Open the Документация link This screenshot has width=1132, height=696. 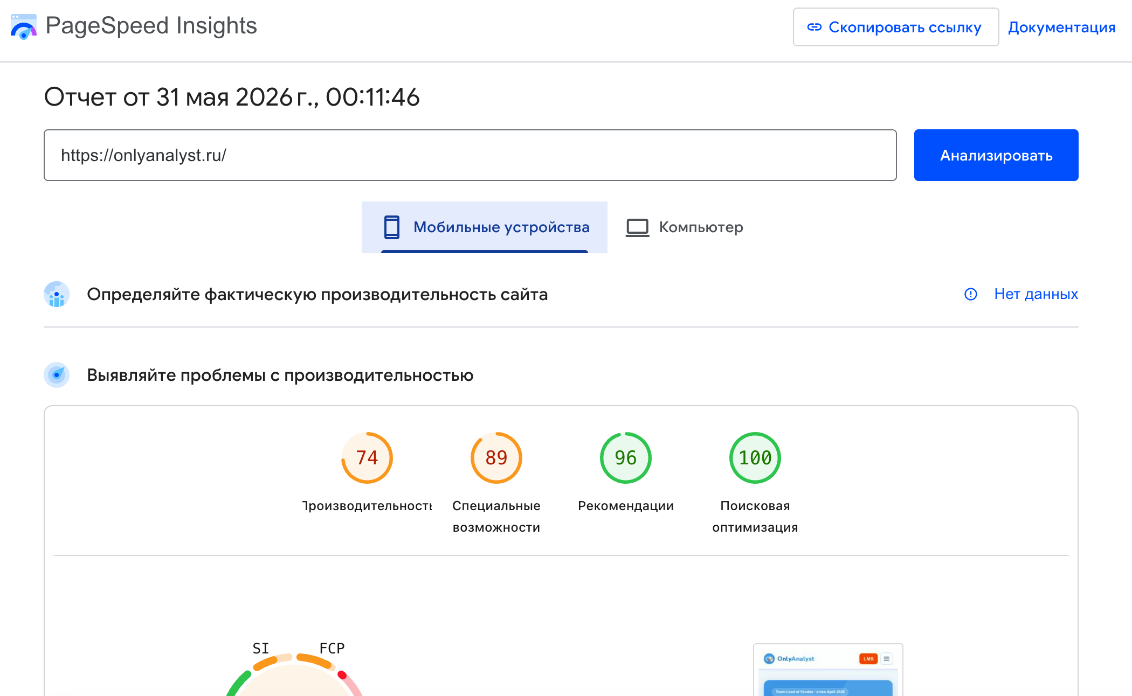tap(1061, 27)
